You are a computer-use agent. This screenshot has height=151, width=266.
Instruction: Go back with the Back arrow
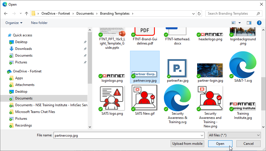(x=6, y=14)
